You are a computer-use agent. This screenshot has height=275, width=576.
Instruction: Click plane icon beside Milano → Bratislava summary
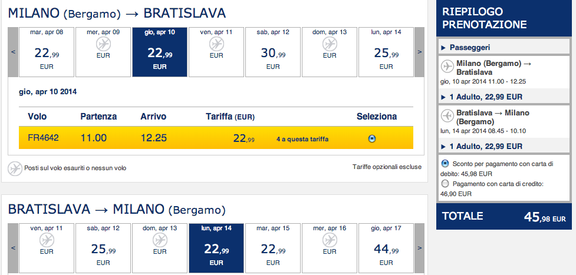tap(447, 67)
